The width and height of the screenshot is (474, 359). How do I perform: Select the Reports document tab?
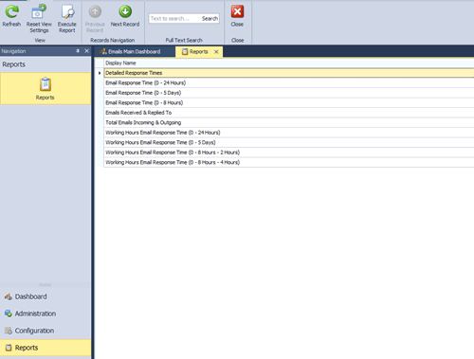point(199,51)
